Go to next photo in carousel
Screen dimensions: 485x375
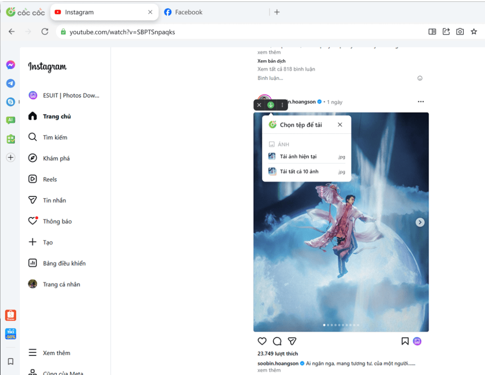pyautogui.click(x=420, y=222)
